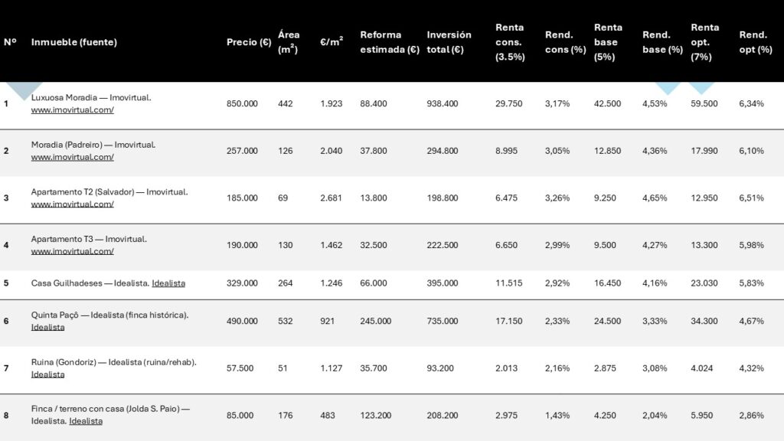
Task: Select the 850.000 price cell
Action: (242, 103)
